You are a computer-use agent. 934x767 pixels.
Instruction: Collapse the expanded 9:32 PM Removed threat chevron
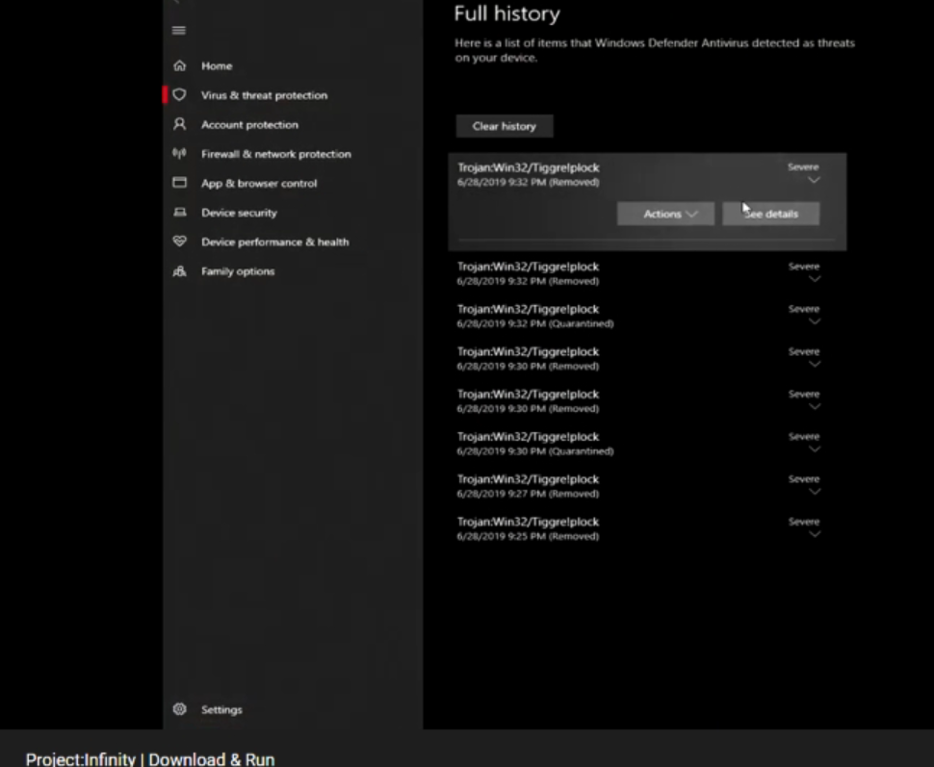pos(814,180)
